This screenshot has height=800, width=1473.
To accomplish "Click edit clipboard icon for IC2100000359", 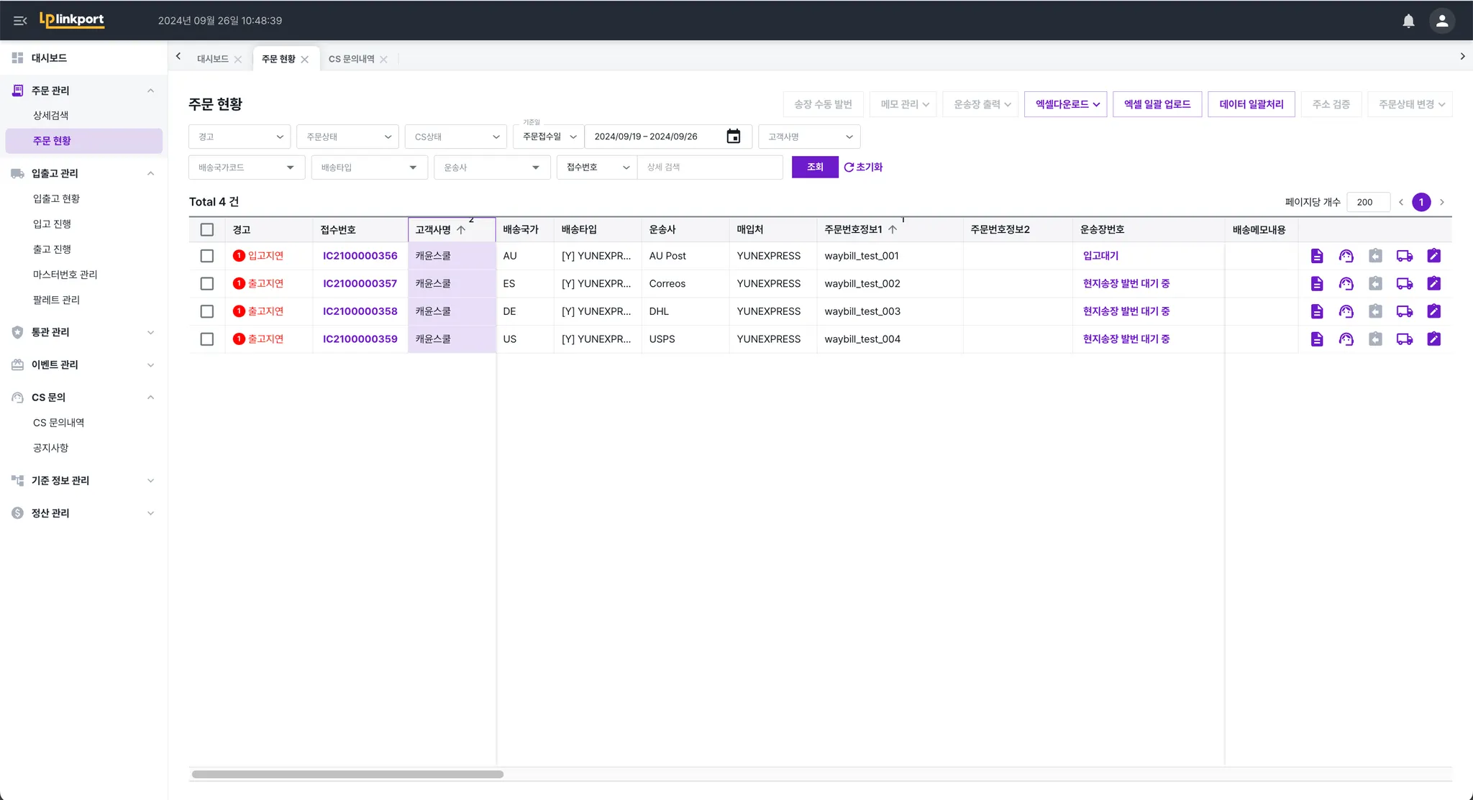I will pyautogui.click(x=1433, y=339).
